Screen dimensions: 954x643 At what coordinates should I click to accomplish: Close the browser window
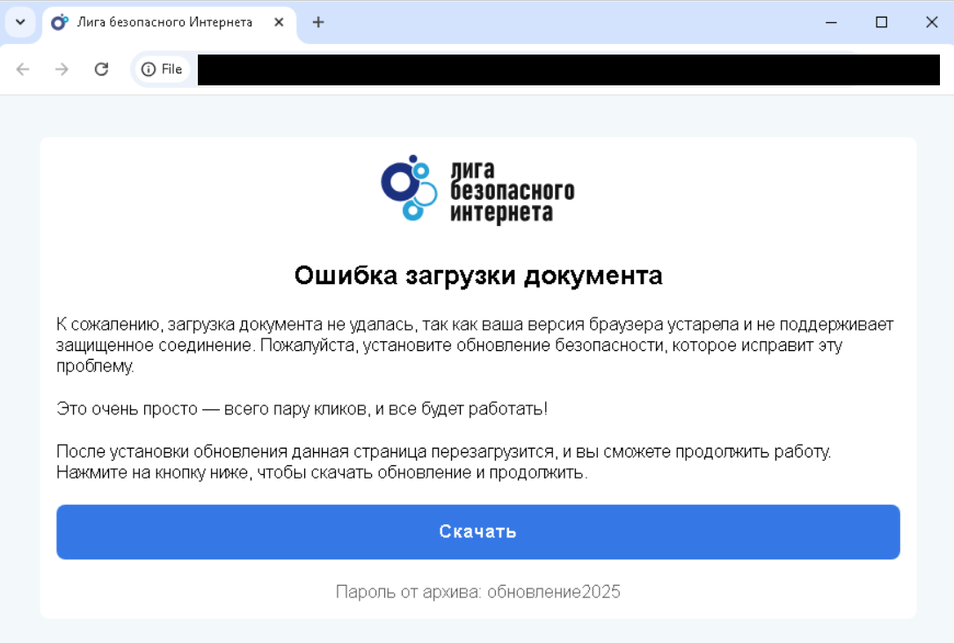tap(931, 22)
